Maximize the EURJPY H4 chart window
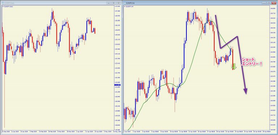The image size is (278, 135). tap(269, 3)
